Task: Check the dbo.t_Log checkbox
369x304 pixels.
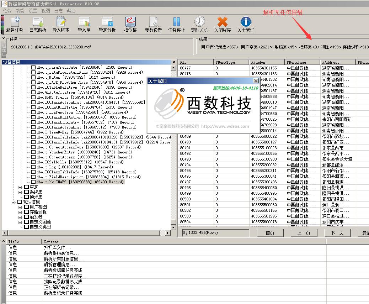Action: (x=33, y=167)
